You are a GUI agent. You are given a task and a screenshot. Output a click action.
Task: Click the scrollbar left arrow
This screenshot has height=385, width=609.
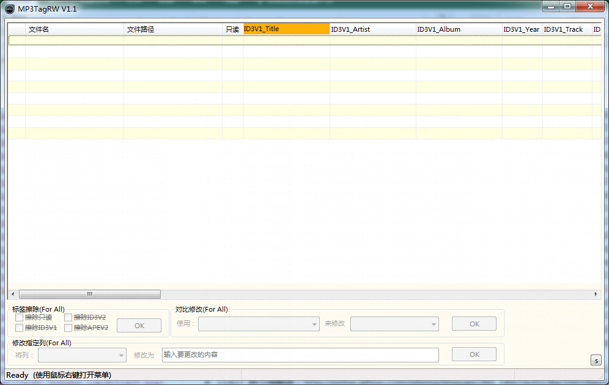[13, 294]
